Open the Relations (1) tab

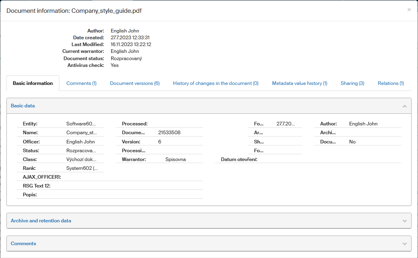[390, 83]
